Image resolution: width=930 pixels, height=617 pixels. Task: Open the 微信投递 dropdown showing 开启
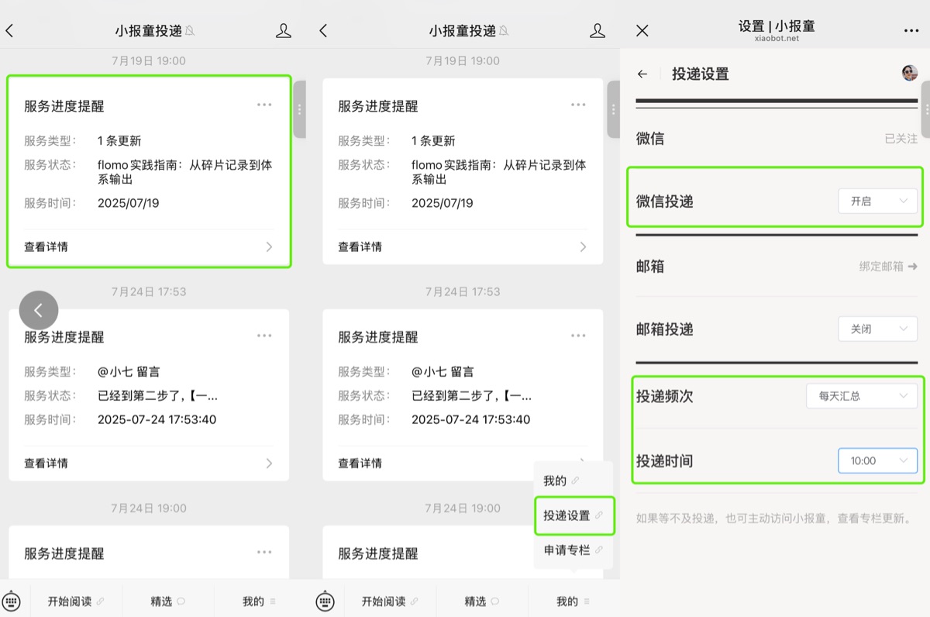click(877, 202)
